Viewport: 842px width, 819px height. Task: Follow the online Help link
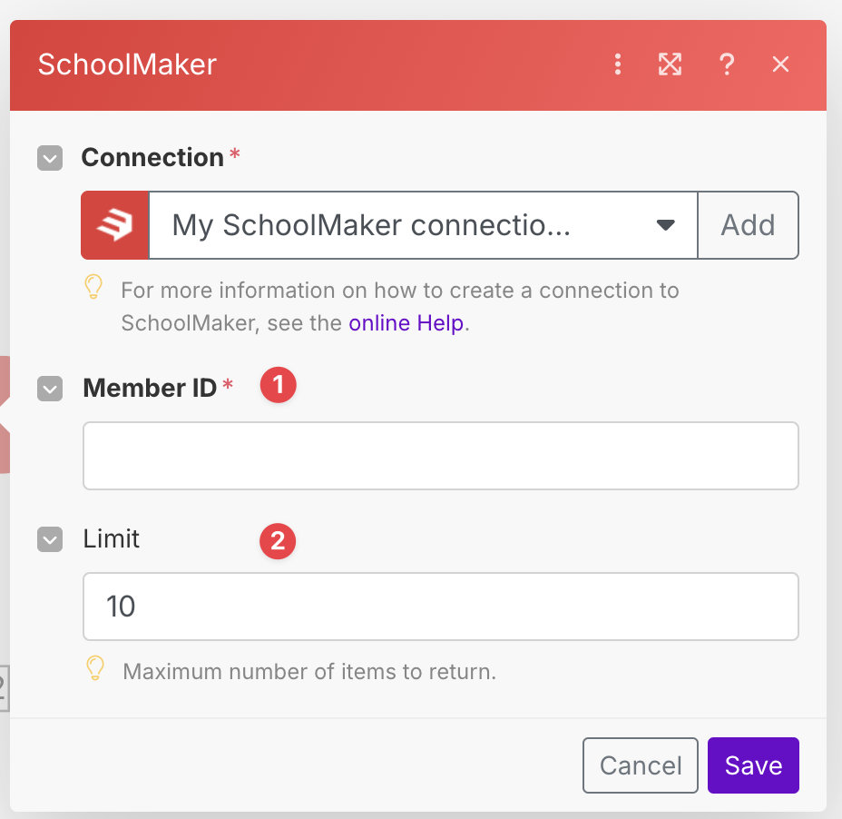[x=406, y=323]
